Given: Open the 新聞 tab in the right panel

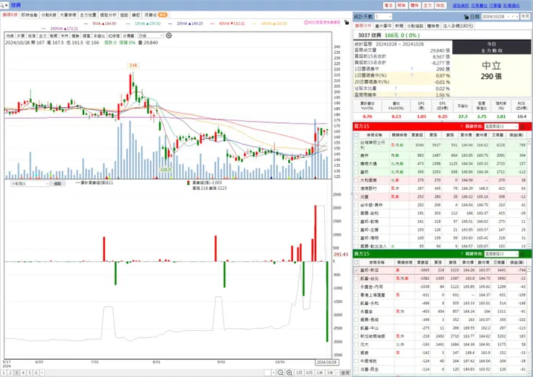Looking at the screenshot, I should (x=399, y=26).
